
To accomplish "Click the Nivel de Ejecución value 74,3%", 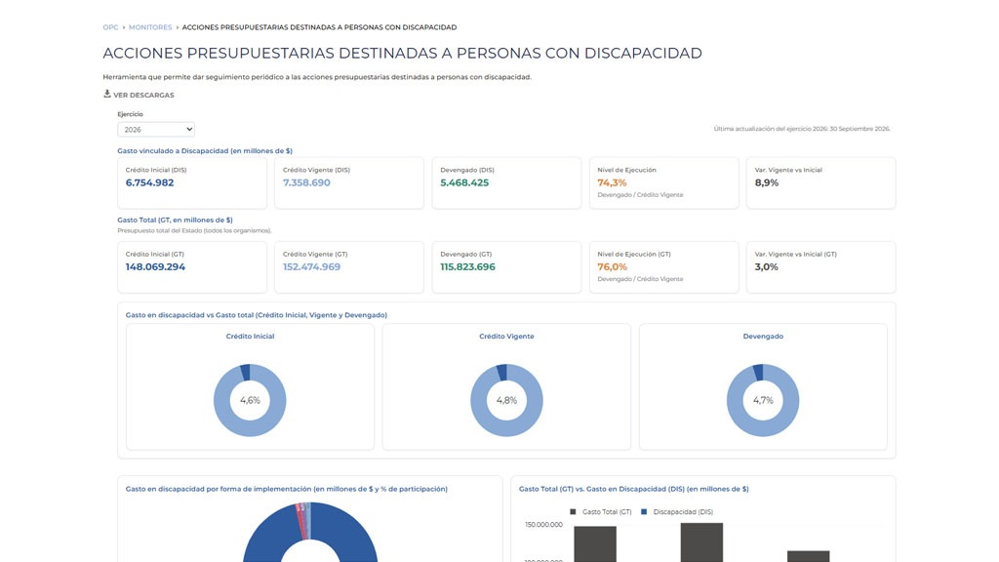I will click(x=612, y=182).
